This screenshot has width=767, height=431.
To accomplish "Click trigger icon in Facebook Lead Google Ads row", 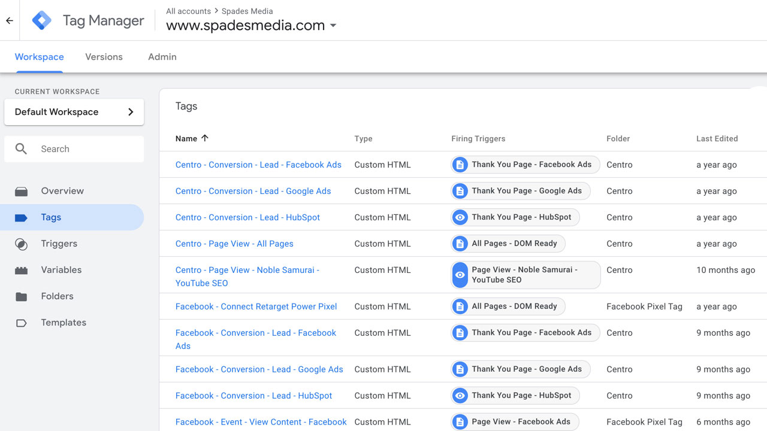I will point(460,369).
